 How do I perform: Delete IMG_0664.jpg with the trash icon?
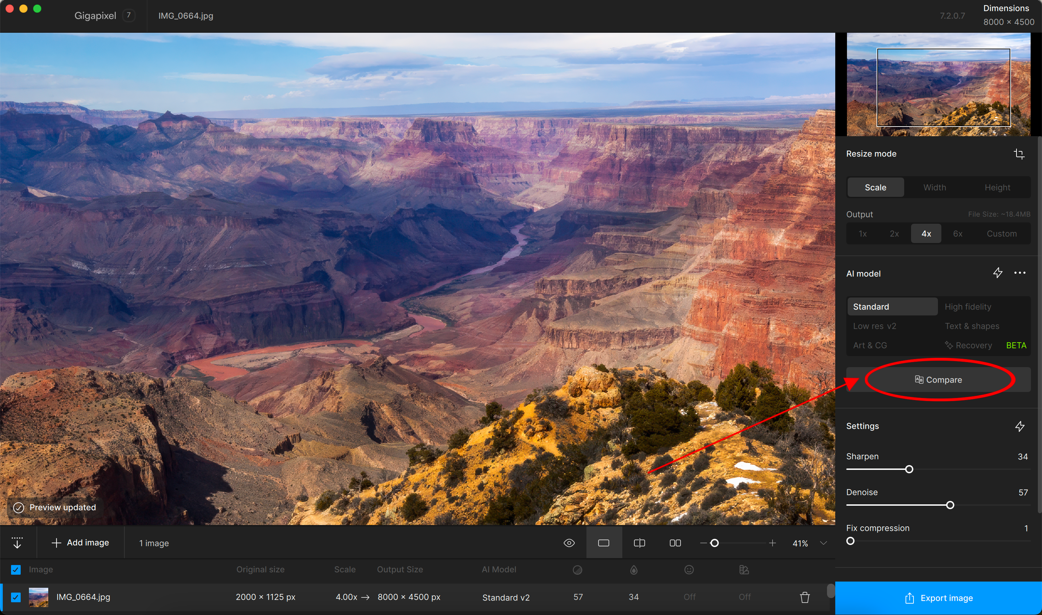805,597
